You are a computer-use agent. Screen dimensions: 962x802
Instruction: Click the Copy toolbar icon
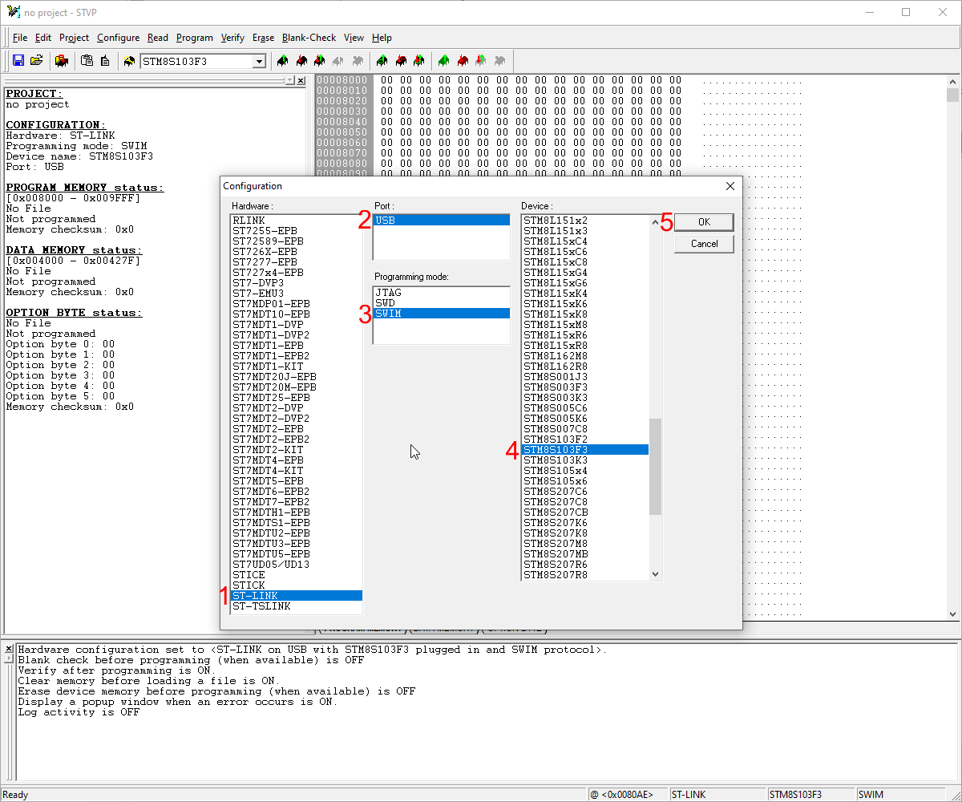point(105,61)
